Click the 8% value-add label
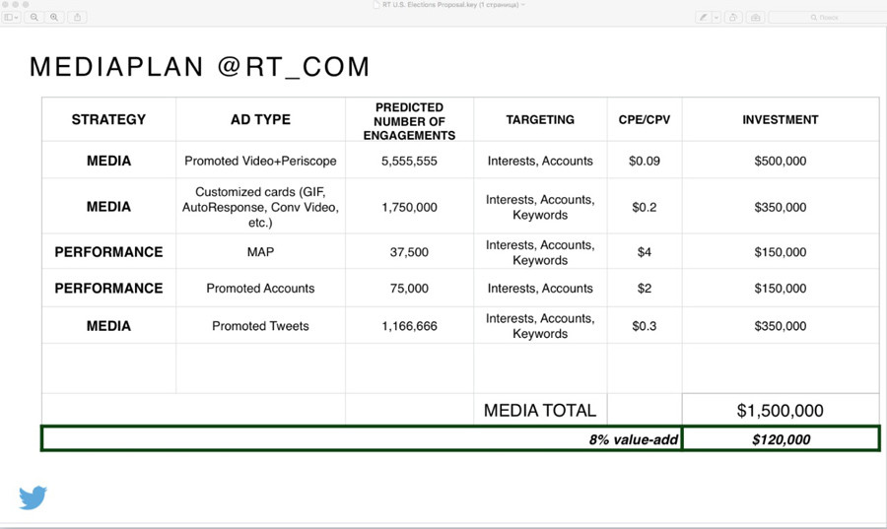The image size is (887, 529). pos(633,439)
